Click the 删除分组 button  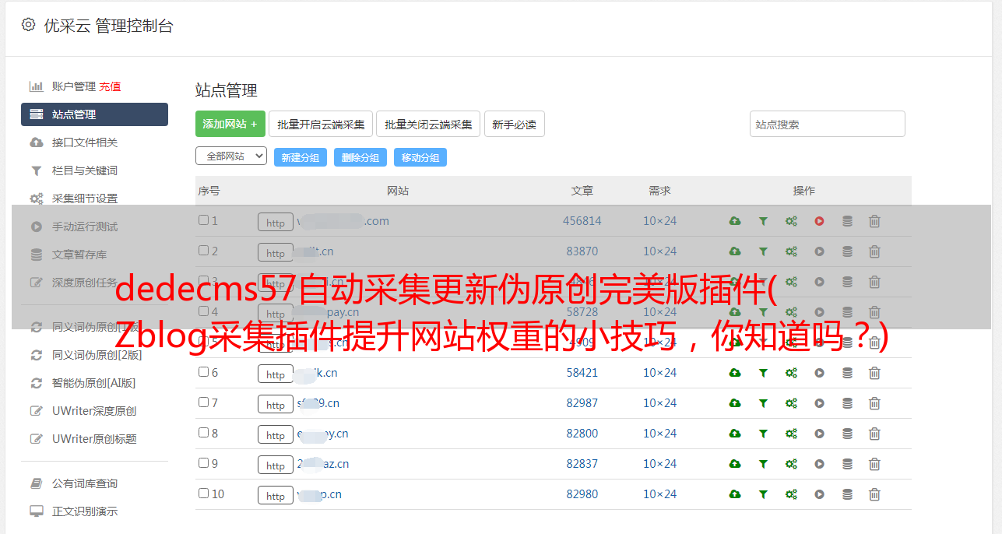360,157
